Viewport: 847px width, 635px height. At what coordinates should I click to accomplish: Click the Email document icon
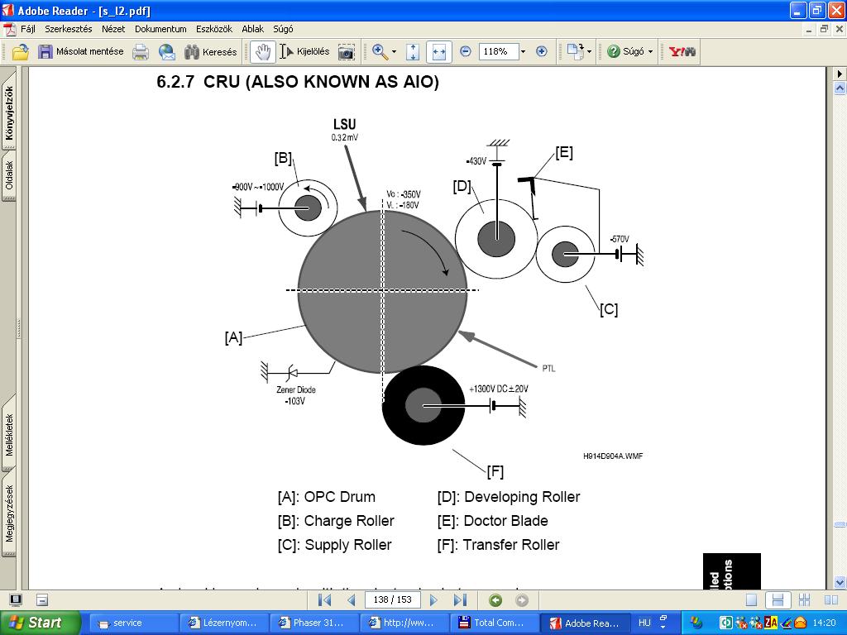(167, 52)
